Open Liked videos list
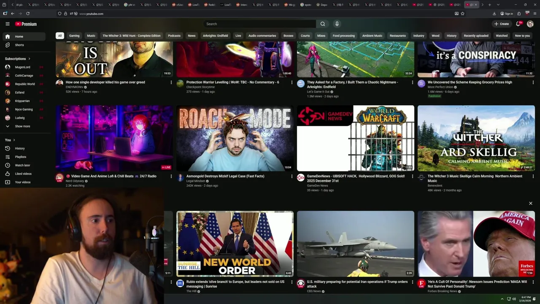540x304 pixels. pyautogui.click(x=23, y=174)
